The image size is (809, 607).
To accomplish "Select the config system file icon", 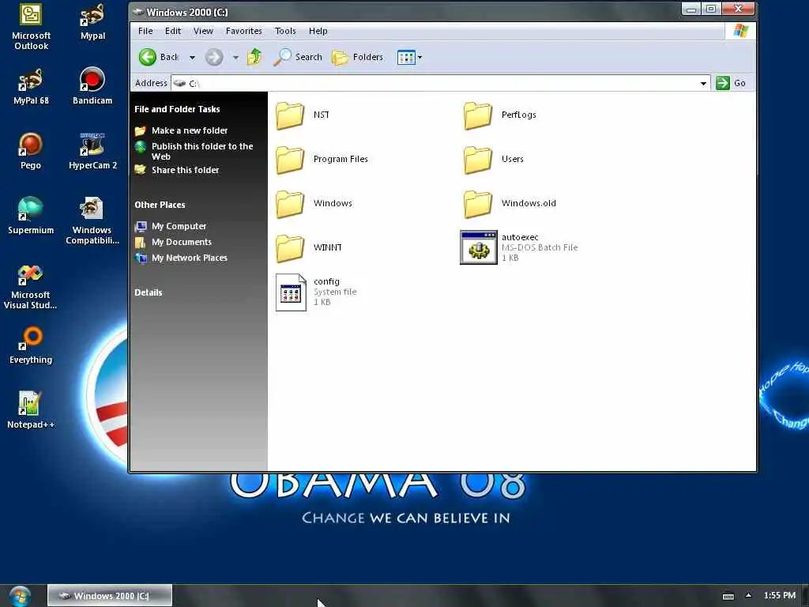I will pyautogui.click(x=291, y=292).
